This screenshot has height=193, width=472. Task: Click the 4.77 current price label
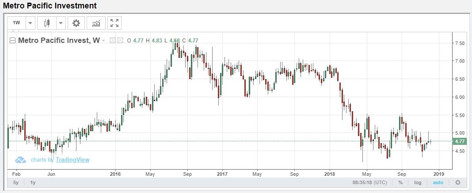coord(460,141)
